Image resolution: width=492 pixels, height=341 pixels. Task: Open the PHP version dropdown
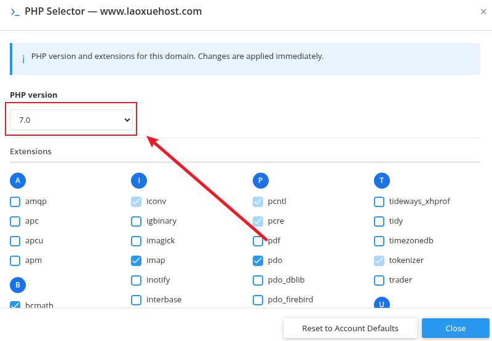click(x=71, y=120)
